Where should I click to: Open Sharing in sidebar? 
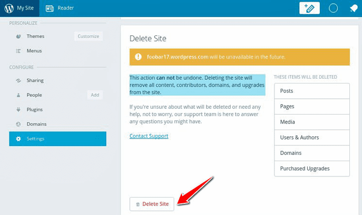[x=35, y=80]
